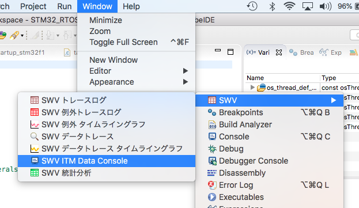Open startup_stm32f1 editor tab

[x=22, y=52]
